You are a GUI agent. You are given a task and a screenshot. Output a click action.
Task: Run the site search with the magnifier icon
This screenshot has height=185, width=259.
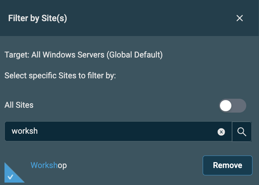(242, 132)
